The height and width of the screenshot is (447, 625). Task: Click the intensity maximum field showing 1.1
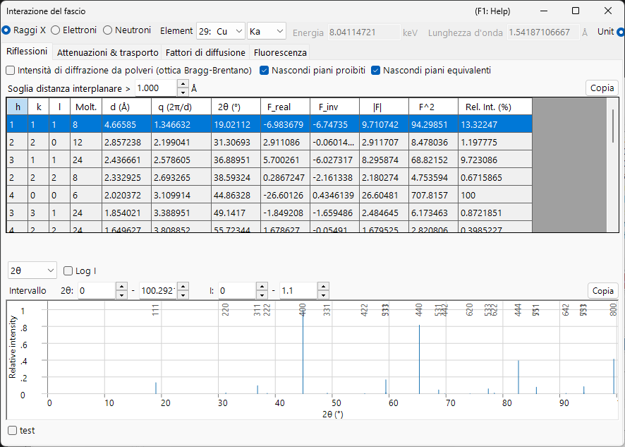tap(298, 290)
